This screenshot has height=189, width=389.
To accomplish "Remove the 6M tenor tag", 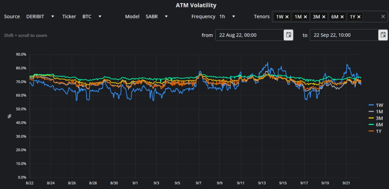I will coord(342,17).
